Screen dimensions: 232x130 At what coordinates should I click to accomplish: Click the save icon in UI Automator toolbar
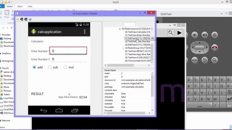pyautogui.click(x=30, y=19)
